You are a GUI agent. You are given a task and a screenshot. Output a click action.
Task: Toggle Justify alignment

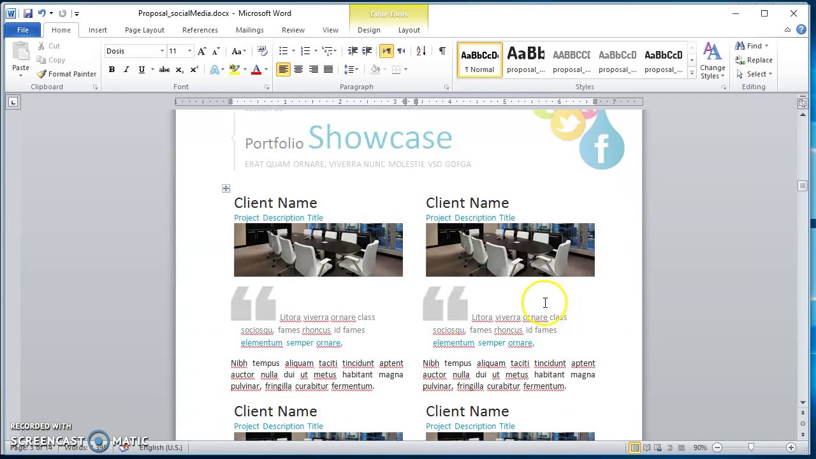pos(328,69)
